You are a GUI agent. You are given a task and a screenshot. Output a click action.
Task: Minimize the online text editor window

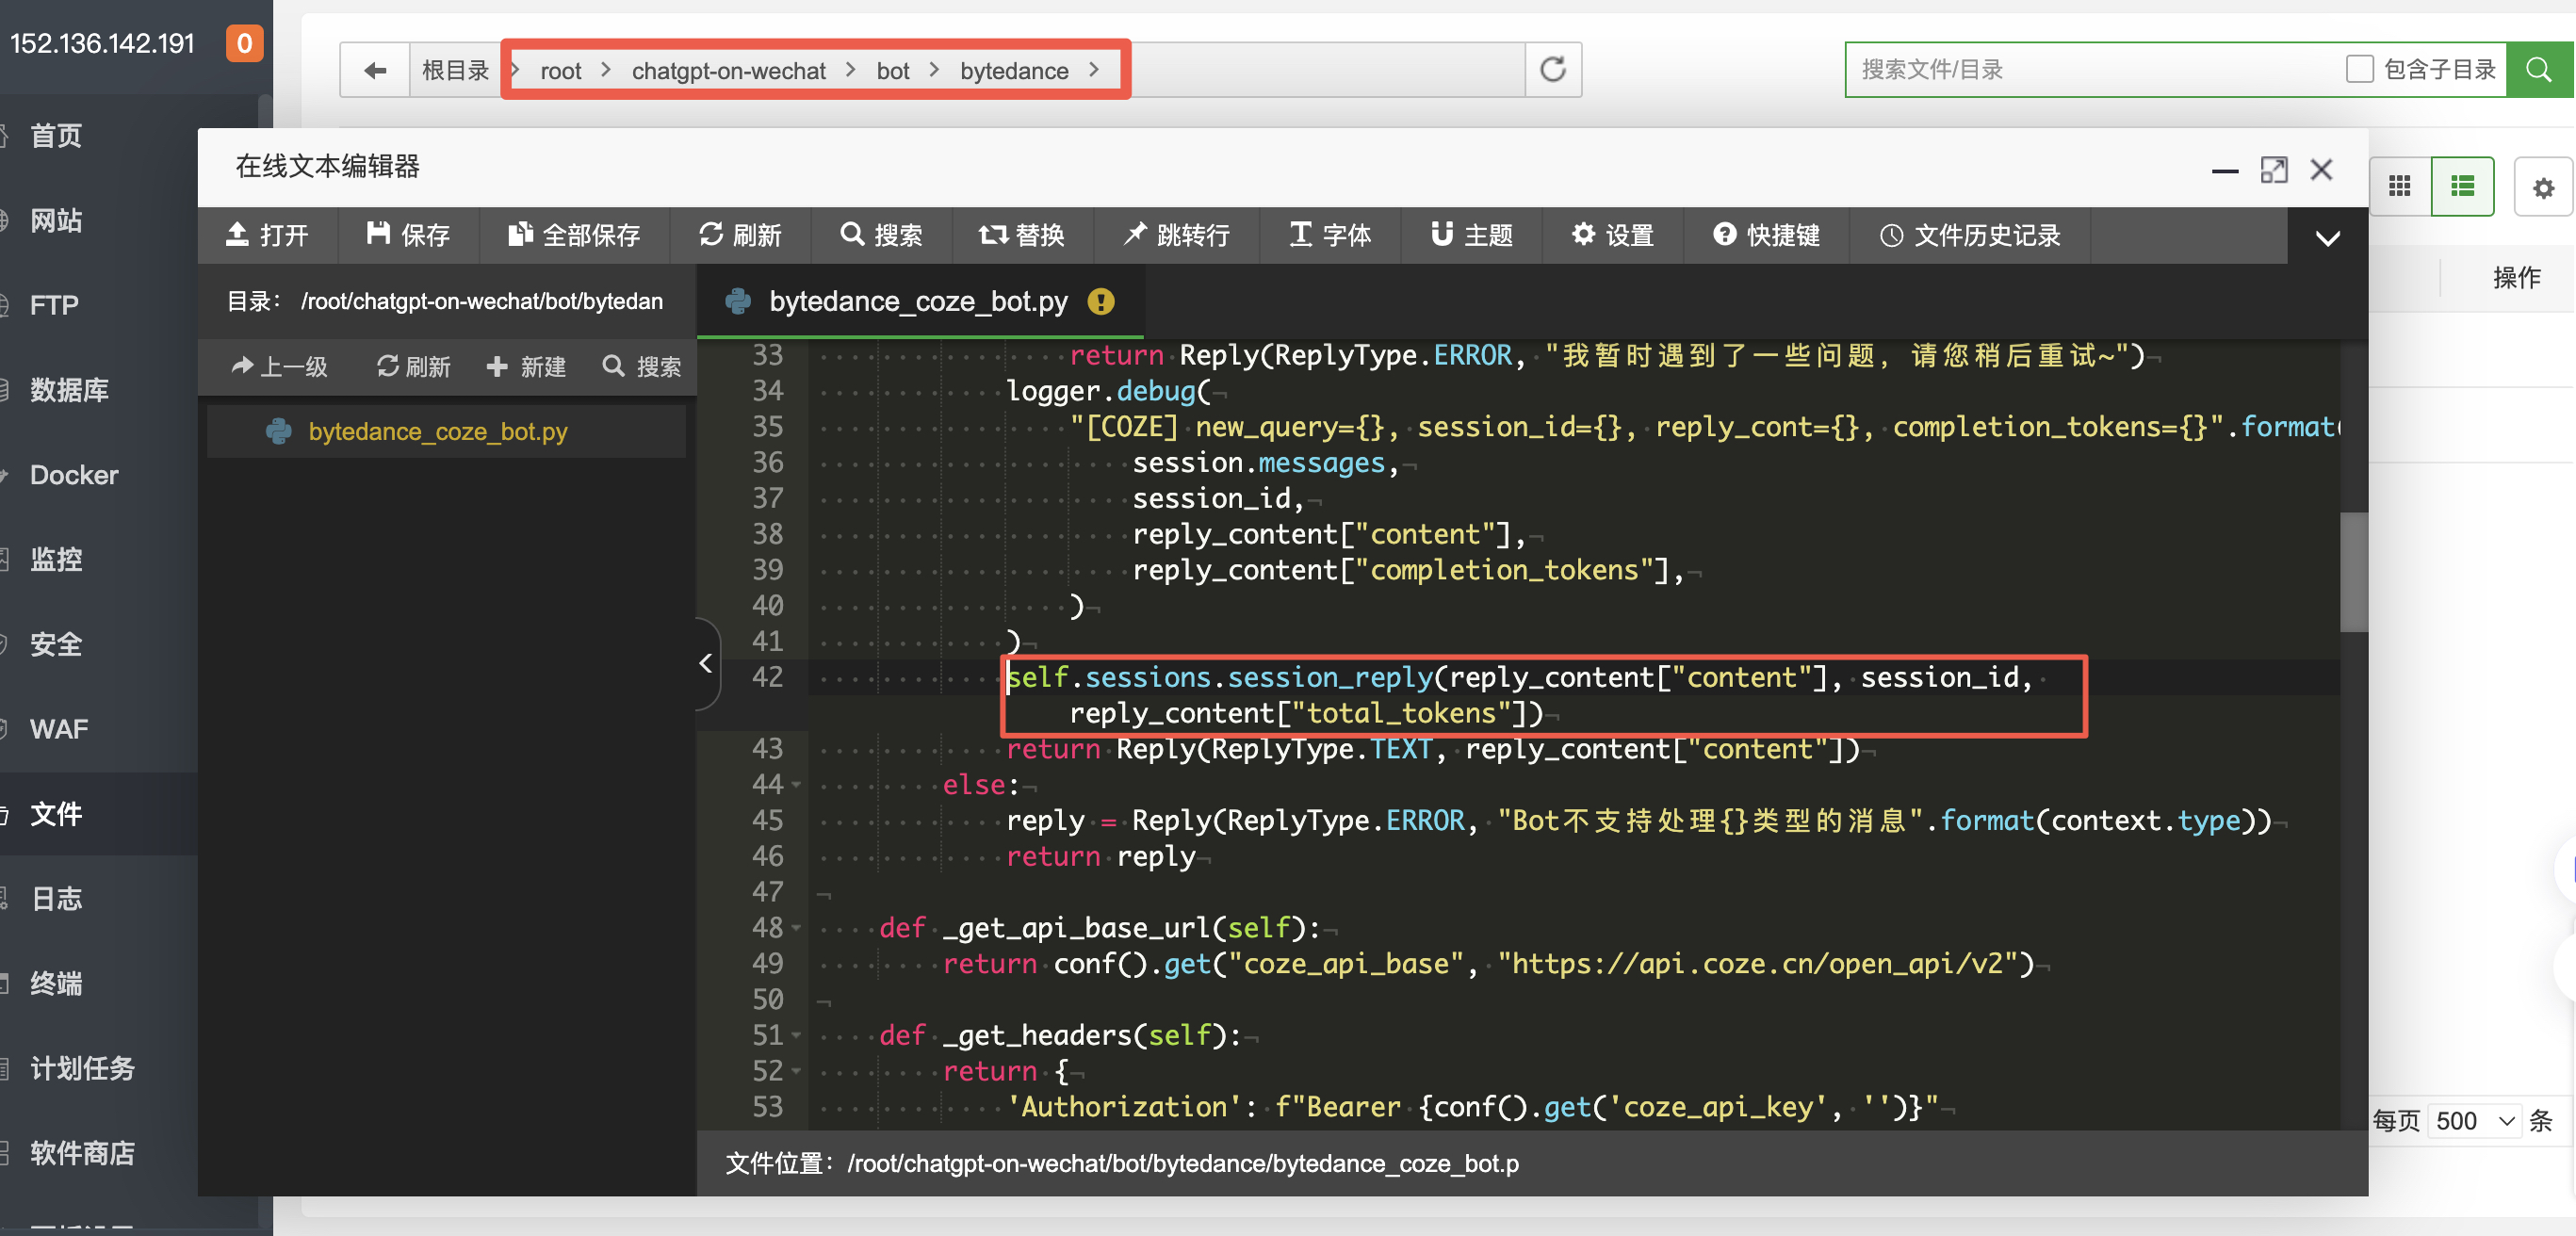tap(2224, 171)
